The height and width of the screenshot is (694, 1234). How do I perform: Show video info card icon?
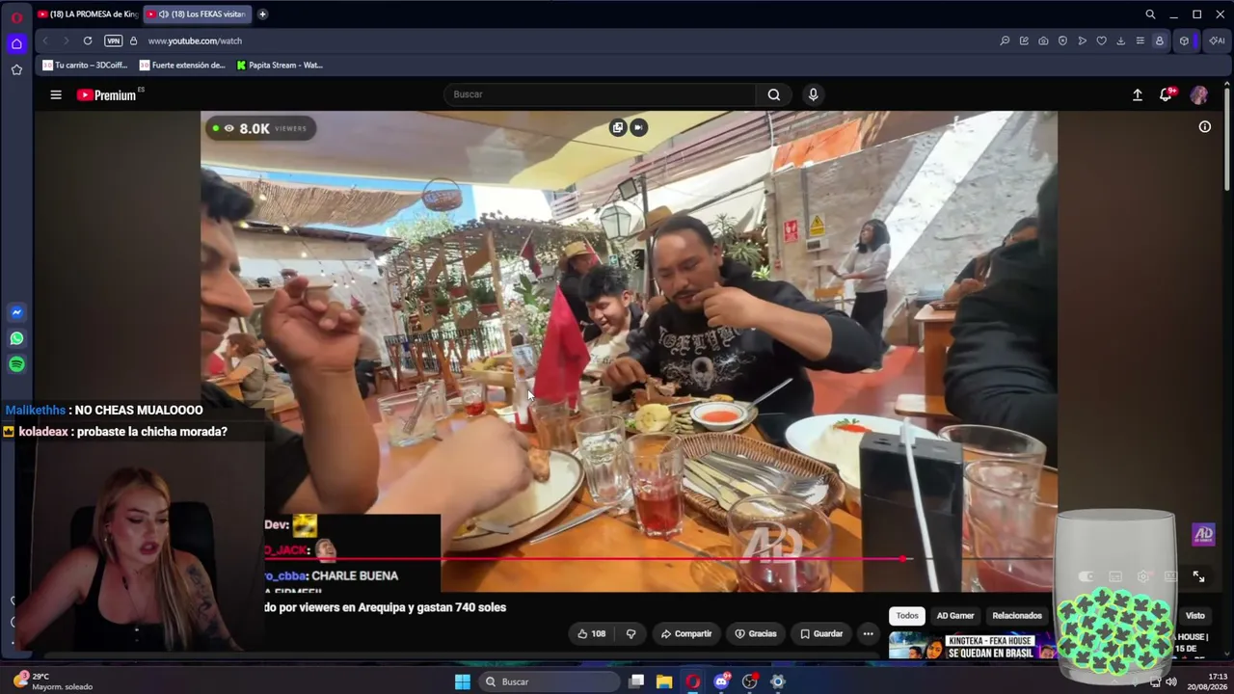click(1204, 126)
